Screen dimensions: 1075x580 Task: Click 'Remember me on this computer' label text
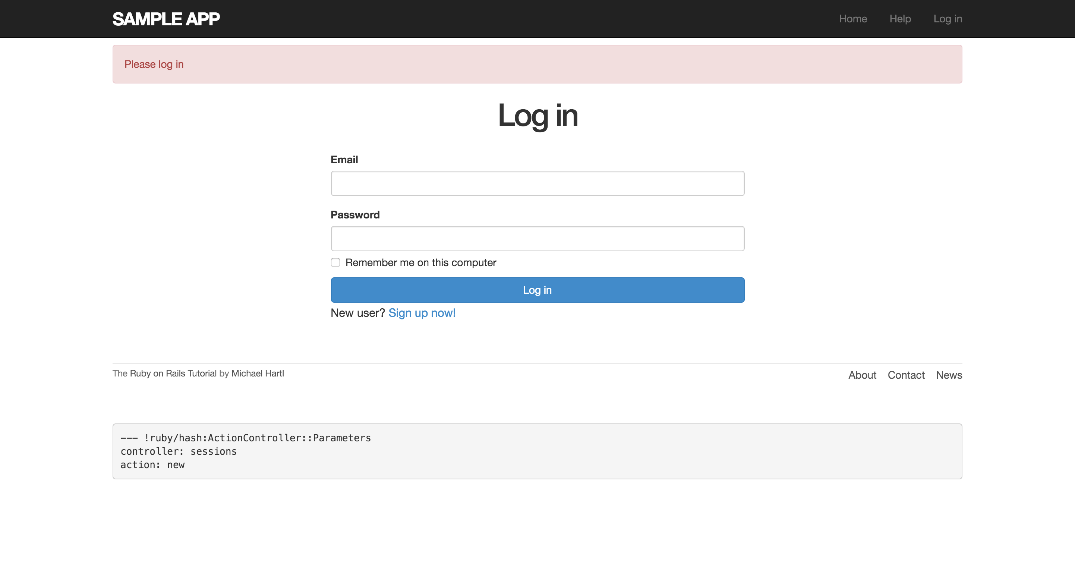click(420, 262)
